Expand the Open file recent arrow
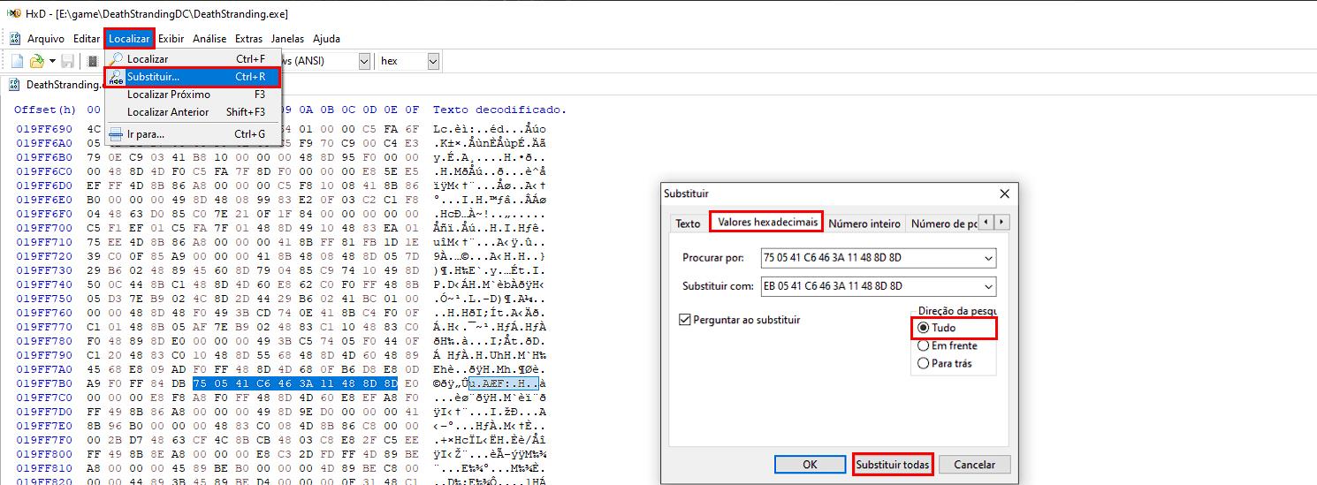Image resolution: width=1317 pixels, height=485 pixels. 52,61
